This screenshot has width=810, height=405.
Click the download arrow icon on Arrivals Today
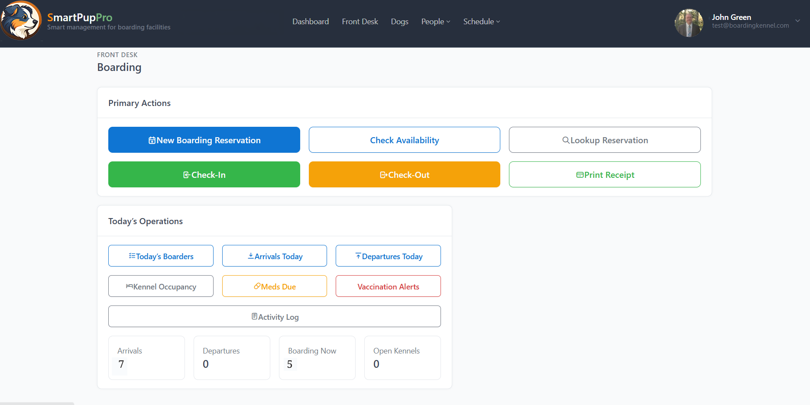tap(251, 256)
